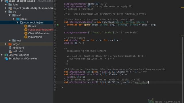
Task: Click the blue scala source root icon
Action: tap(18, 19)
